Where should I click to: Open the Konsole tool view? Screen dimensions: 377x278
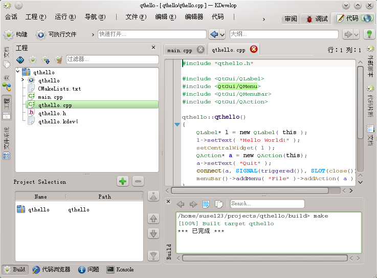tap(120, 269)
